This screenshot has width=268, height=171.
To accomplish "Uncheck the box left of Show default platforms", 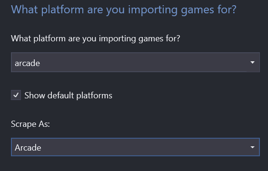I will (x=16, y=95).
